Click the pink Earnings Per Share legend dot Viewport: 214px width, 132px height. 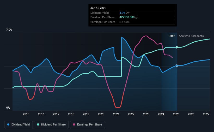(x=74, y=124)
